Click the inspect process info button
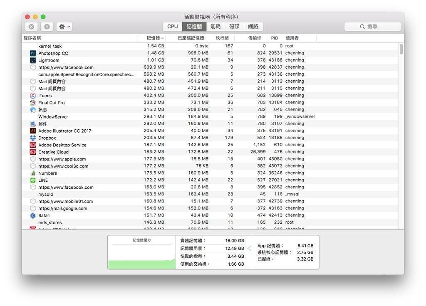The width and height of the screenshot is (426, 306). (x=47, y=27)
